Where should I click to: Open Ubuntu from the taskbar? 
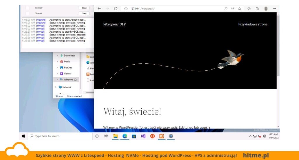(x=152, y=136)
